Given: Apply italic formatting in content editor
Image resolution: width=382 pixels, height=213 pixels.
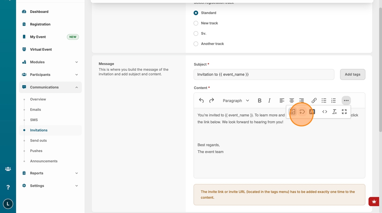Looking at the screenshot, I should 269,101.
